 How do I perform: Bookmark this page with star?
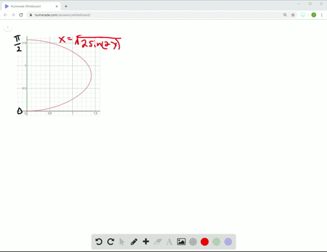[293, 15]
